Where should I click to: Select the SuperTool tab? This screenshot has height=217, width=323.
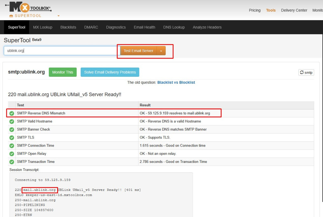(17, 27)
